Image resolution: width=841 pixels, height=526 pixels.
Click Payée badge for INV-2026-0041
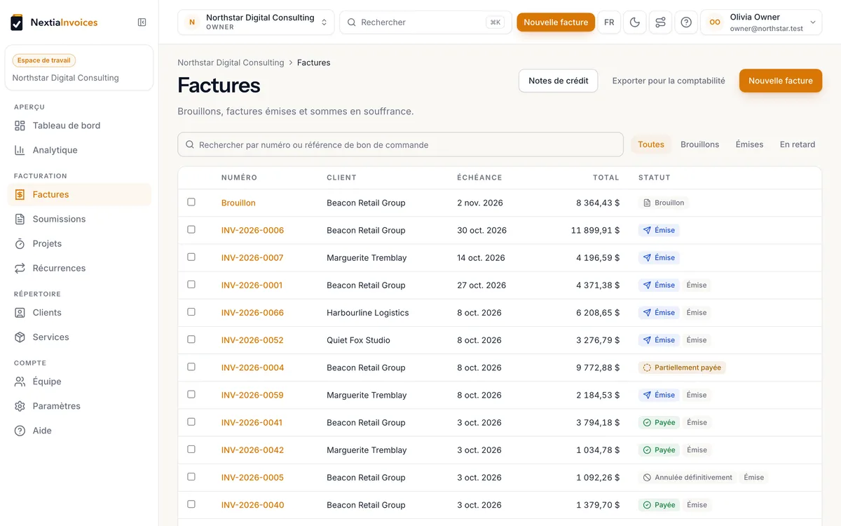(659, 423)
